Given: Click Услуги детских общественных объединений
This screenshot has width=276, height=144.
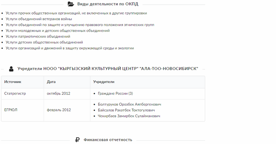Looking at the screenshot, I should click(44, 42).
